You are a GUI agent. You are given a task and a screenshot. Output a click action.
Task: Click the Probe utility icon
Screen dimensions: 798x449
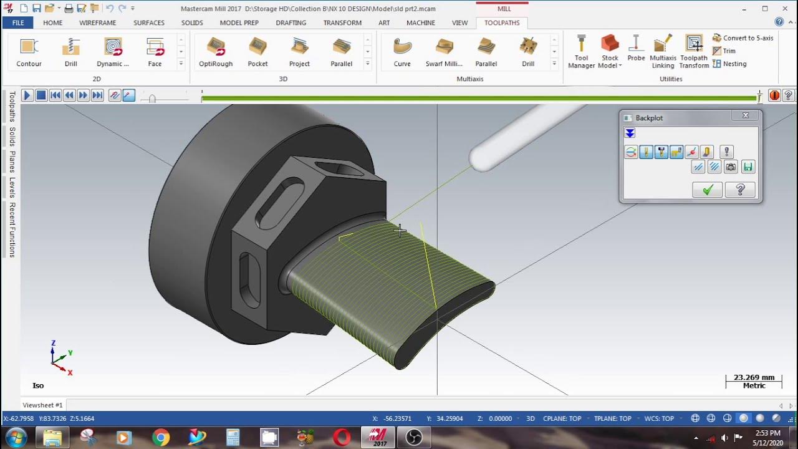(x=636, y=49)
